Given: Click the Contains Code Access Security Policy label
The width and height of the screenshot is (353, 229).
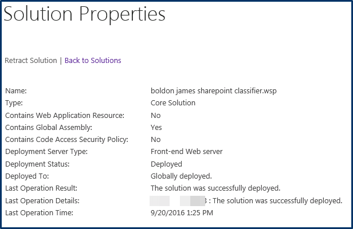Looking at the screenshot, I should point(66,139).
